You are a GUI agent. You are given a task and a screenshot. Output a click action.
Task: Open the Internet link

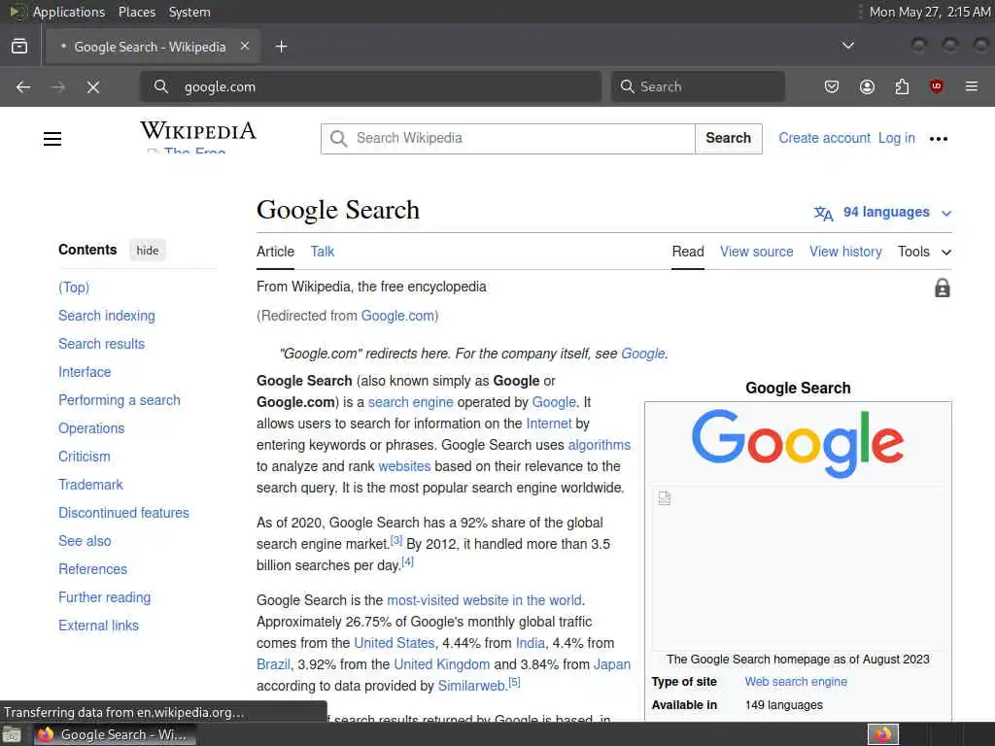click(x=549, y=424)
